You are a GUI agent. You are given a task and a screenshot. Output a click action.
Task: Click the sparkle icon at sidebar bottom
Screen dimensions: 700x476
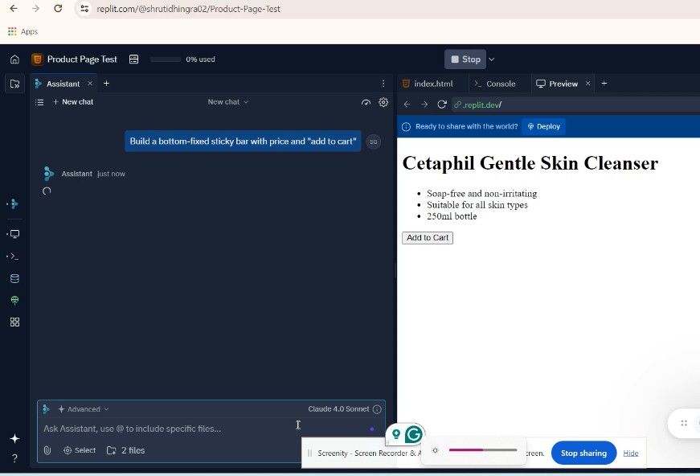click(x=14, y=438)
